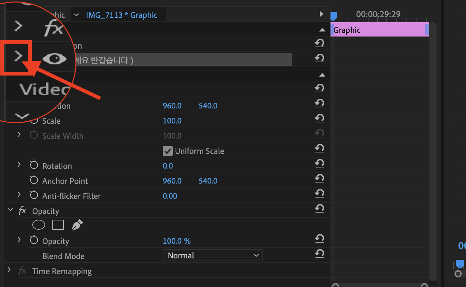This screenshot has width=466, height=287.
Task: Reset the Position parameter
Action: point(319,103)
